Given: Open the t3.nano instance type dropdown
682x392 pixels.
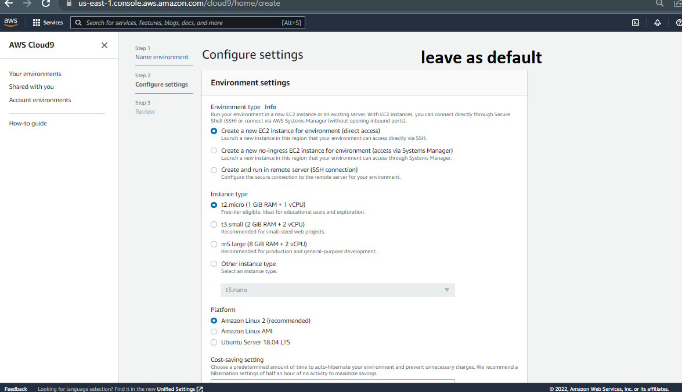Looking at the screenshot, I should [338, 290].
